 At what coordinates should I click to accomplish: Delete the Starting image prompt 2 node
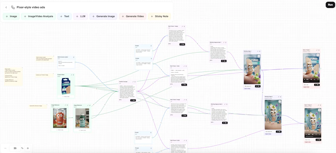tap(227, 105)
